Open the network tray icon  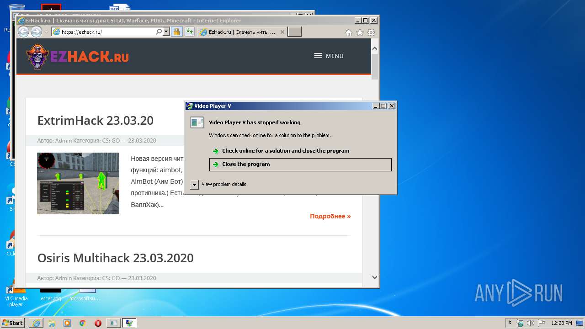[520, 323]
